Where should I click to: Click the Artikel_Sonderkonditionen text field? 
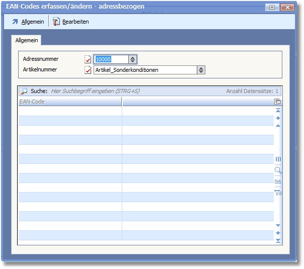pyautogui.click(x=145, y=70)
